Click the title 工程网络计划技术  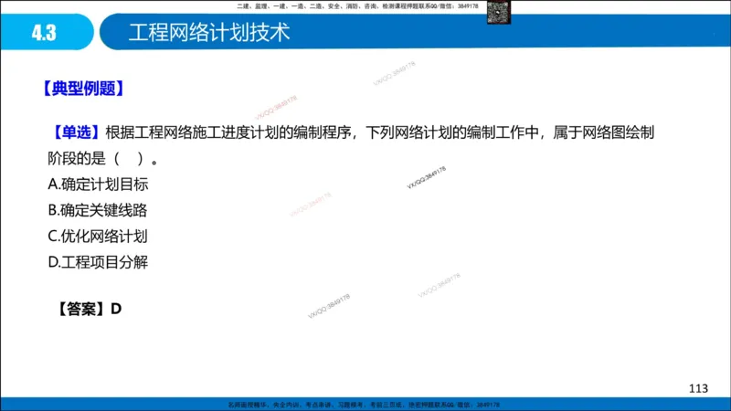point(209,33)
